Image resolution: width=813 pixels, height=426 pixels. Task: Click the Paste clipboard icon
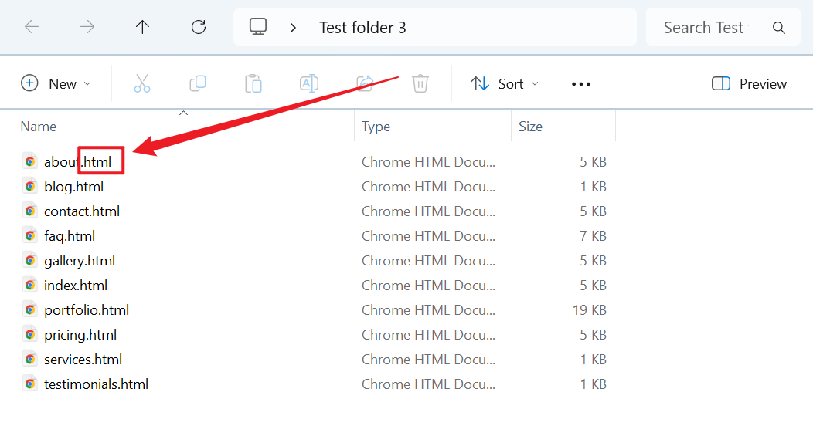(253, 83)
